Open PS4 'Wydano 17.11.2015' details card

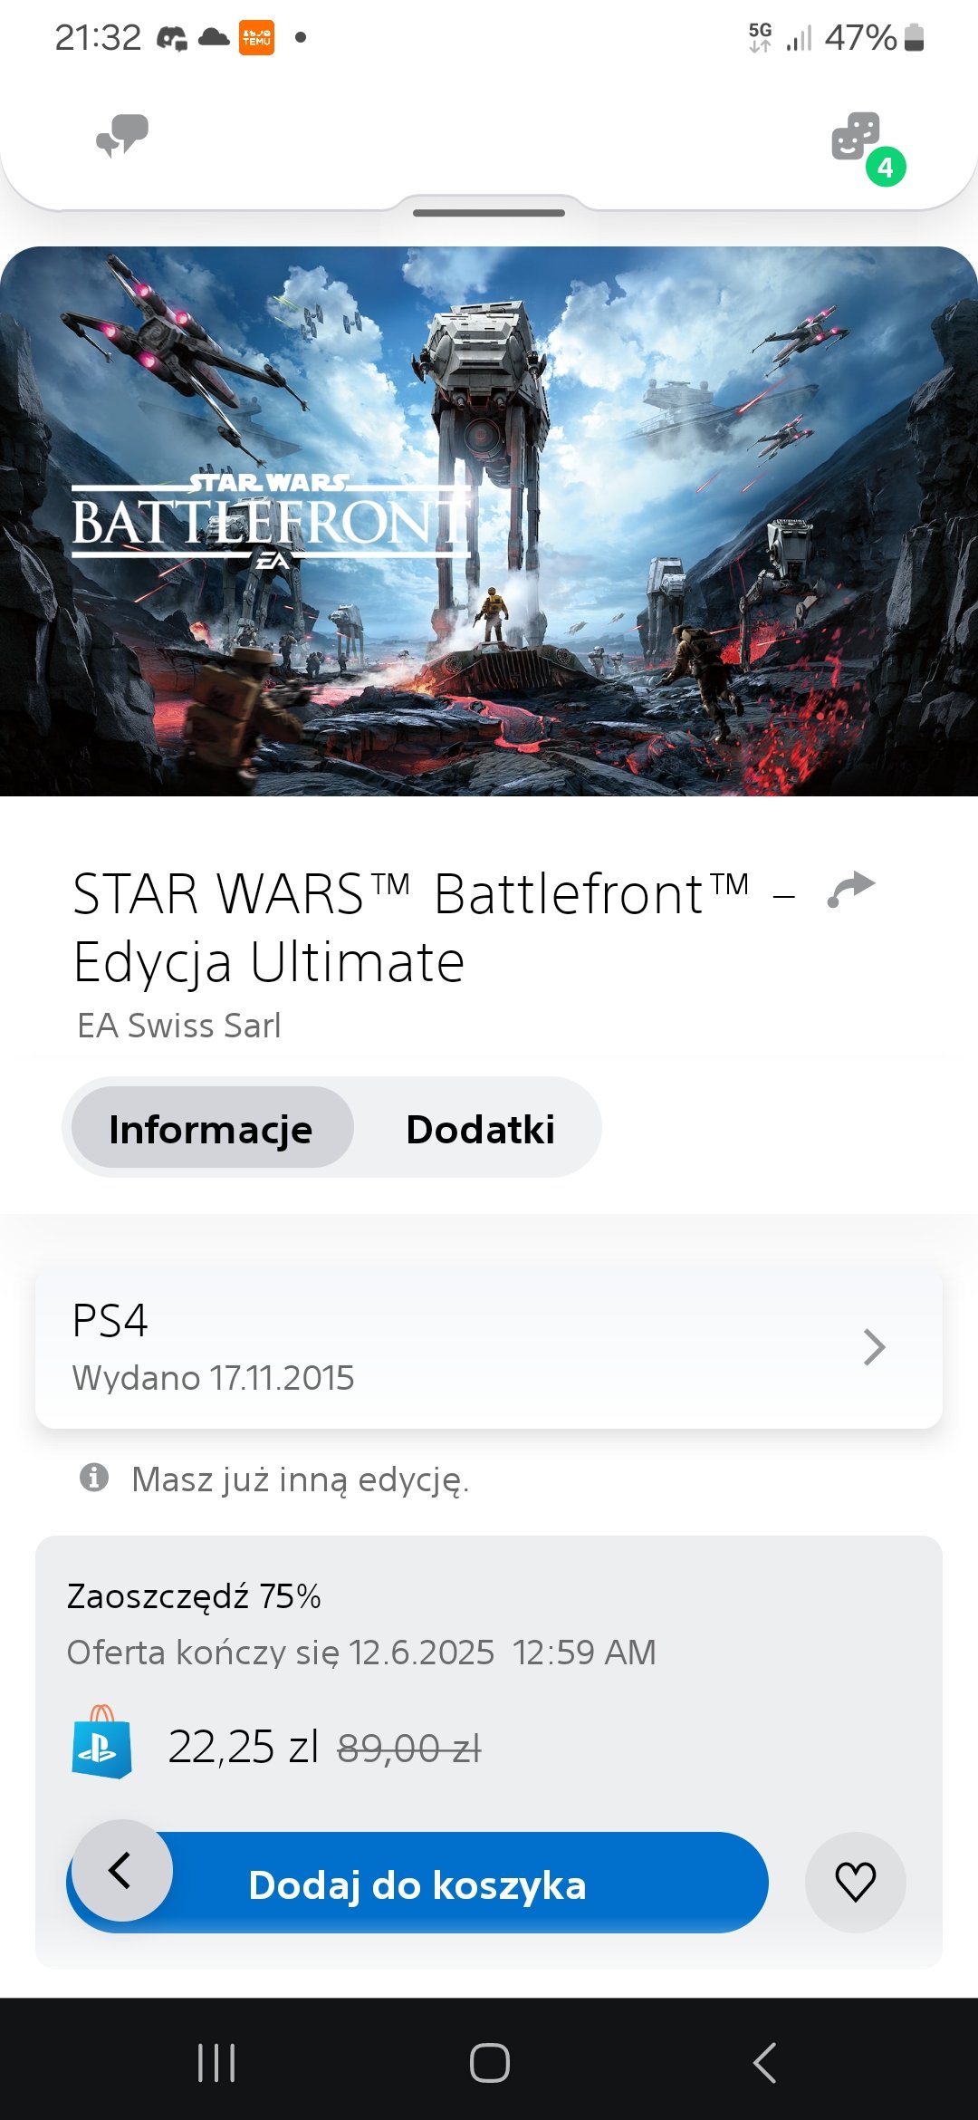click(489, 1347)
